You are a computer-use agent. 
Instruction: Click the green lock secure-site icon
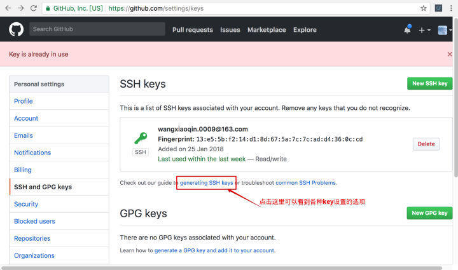pos(48,8)
